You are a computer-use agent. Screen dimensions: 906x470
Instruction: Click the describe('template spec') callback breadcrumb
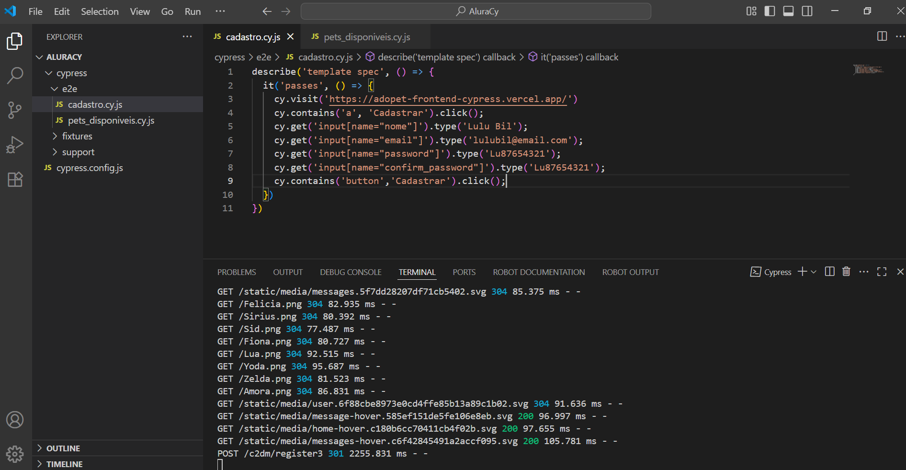(x=441, y=57)
